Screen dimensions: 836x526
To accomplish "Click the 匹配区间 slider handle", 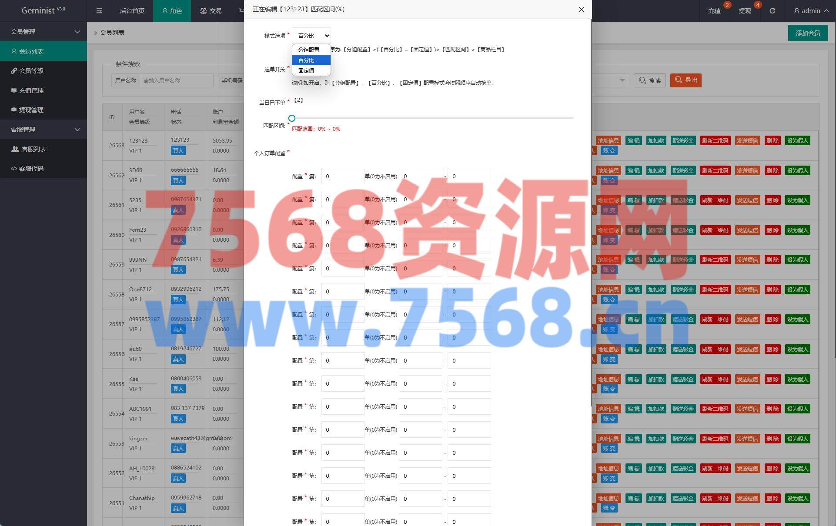I will click(292, 118).
